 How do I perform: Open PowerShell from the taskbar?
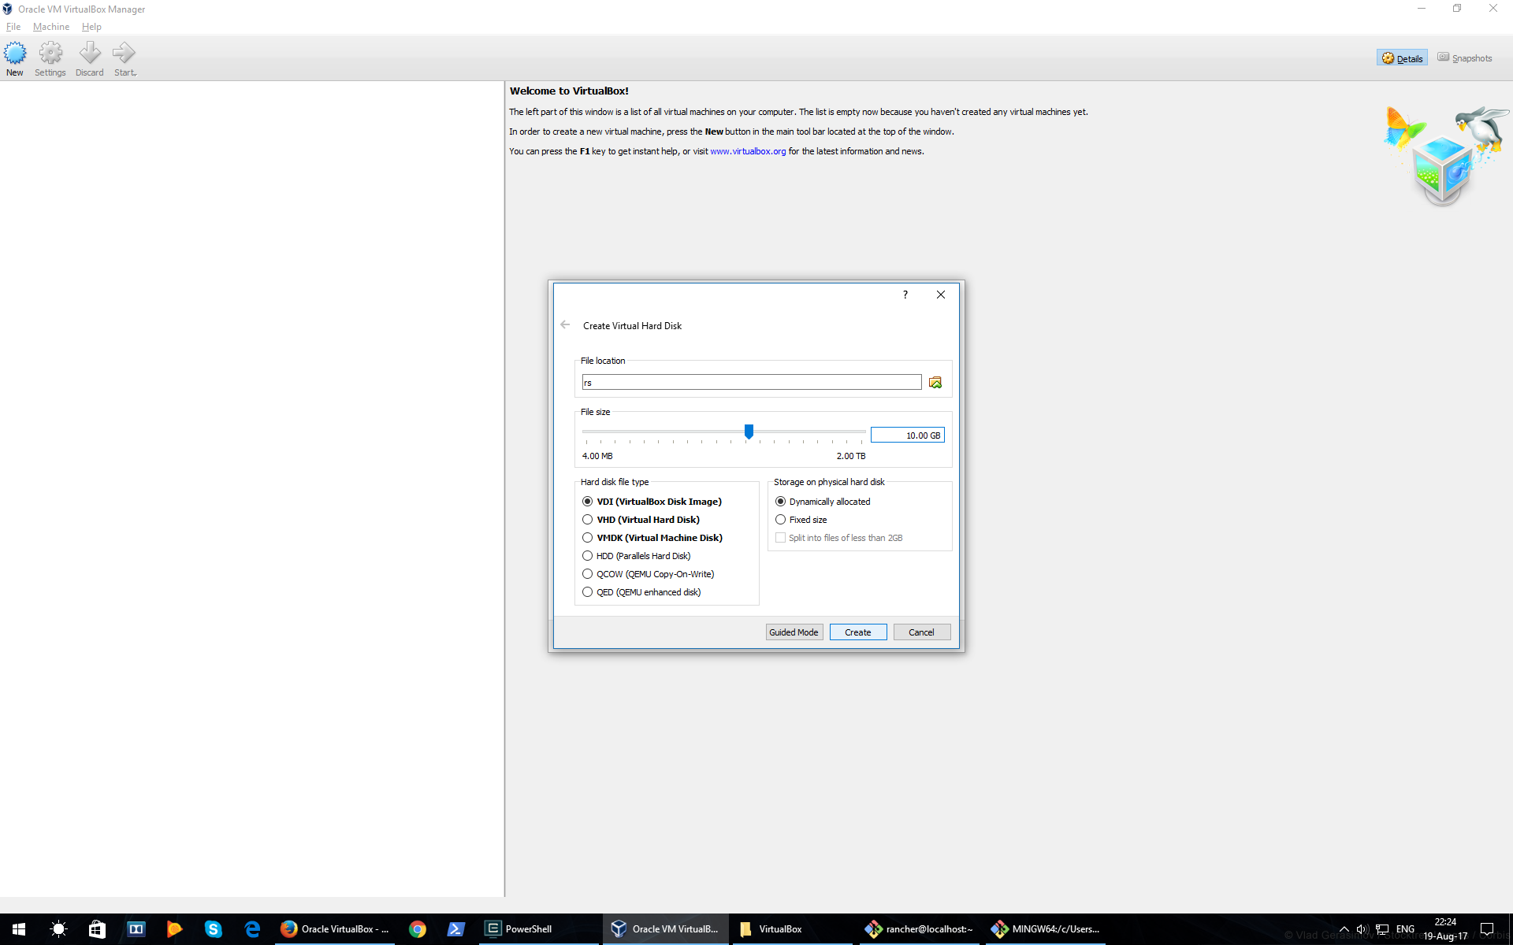[518, 929]
